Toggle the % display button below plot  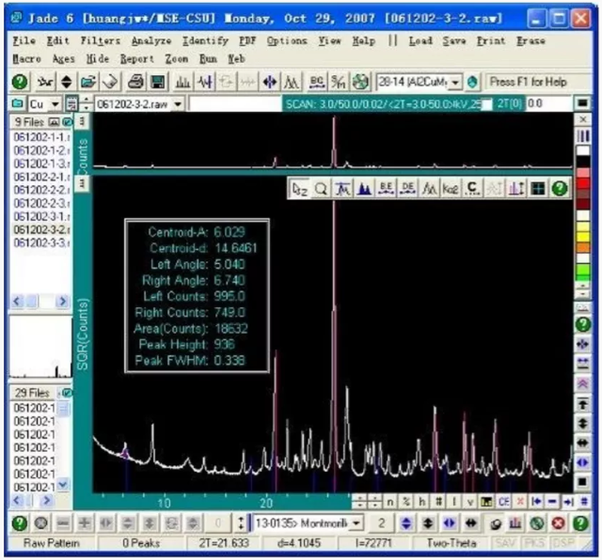405,502
